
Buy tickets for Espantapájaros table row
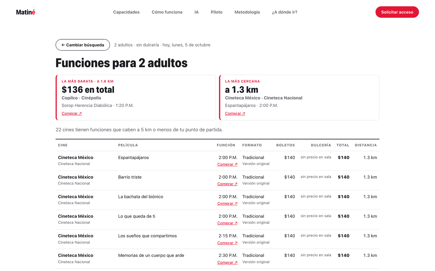click(x=227, y=164)
